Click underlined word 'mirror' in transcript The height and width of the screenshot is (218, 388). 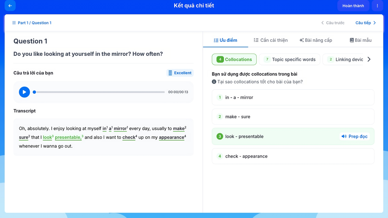click(x=120, y=128)
